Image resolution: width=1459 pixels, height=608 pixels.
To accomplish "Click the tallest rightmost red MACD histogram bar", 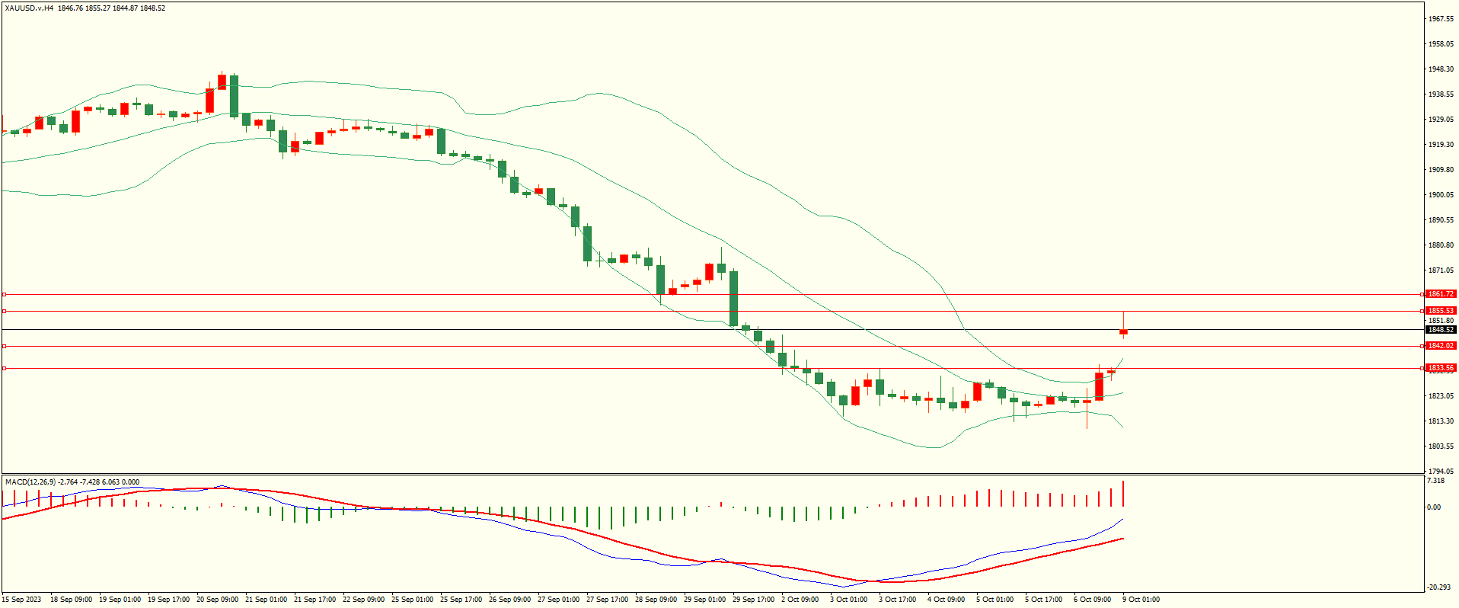I will click(x=1123, y=494).
